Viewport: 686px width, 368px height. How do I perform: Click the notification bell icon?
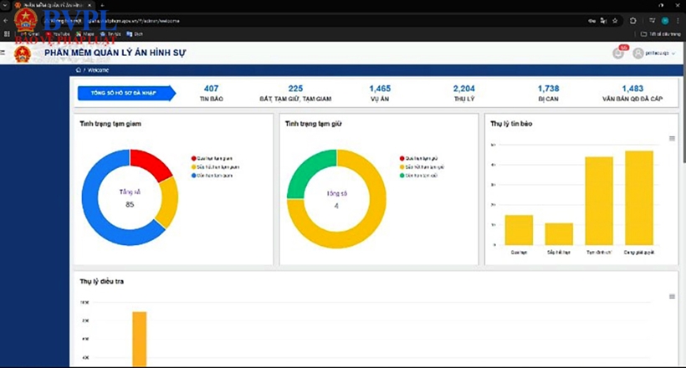tap(618, 54)
